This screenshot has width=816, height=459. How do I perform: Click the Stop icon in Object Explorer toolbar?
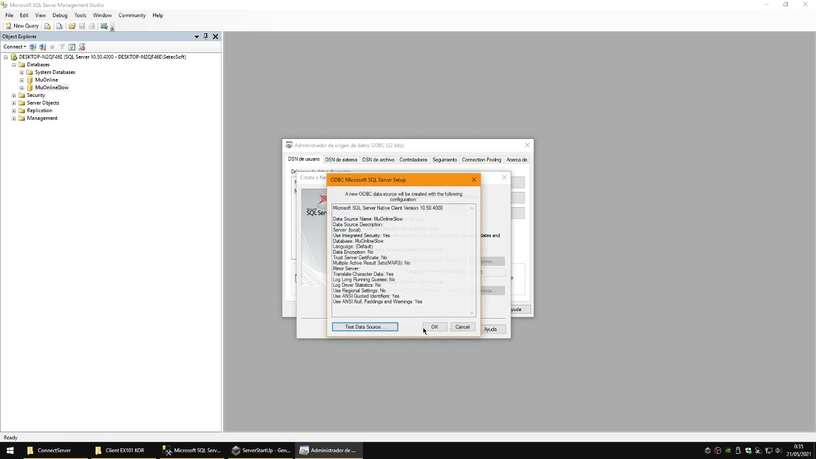click(x=52, y=47)
